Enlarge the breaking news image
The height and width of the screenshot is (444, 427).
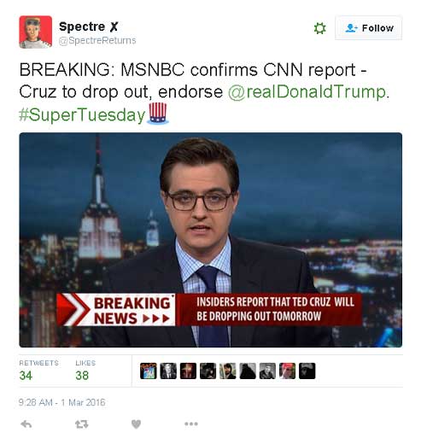[211, 240]
